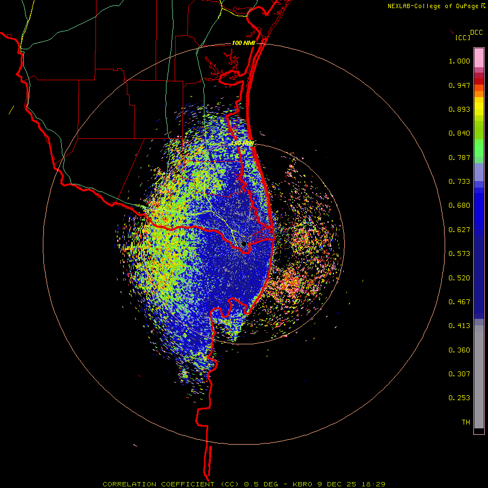Click the 0.360 value on the color scale
This screenshot has width=488, height=488.
[x=459, y=350]
